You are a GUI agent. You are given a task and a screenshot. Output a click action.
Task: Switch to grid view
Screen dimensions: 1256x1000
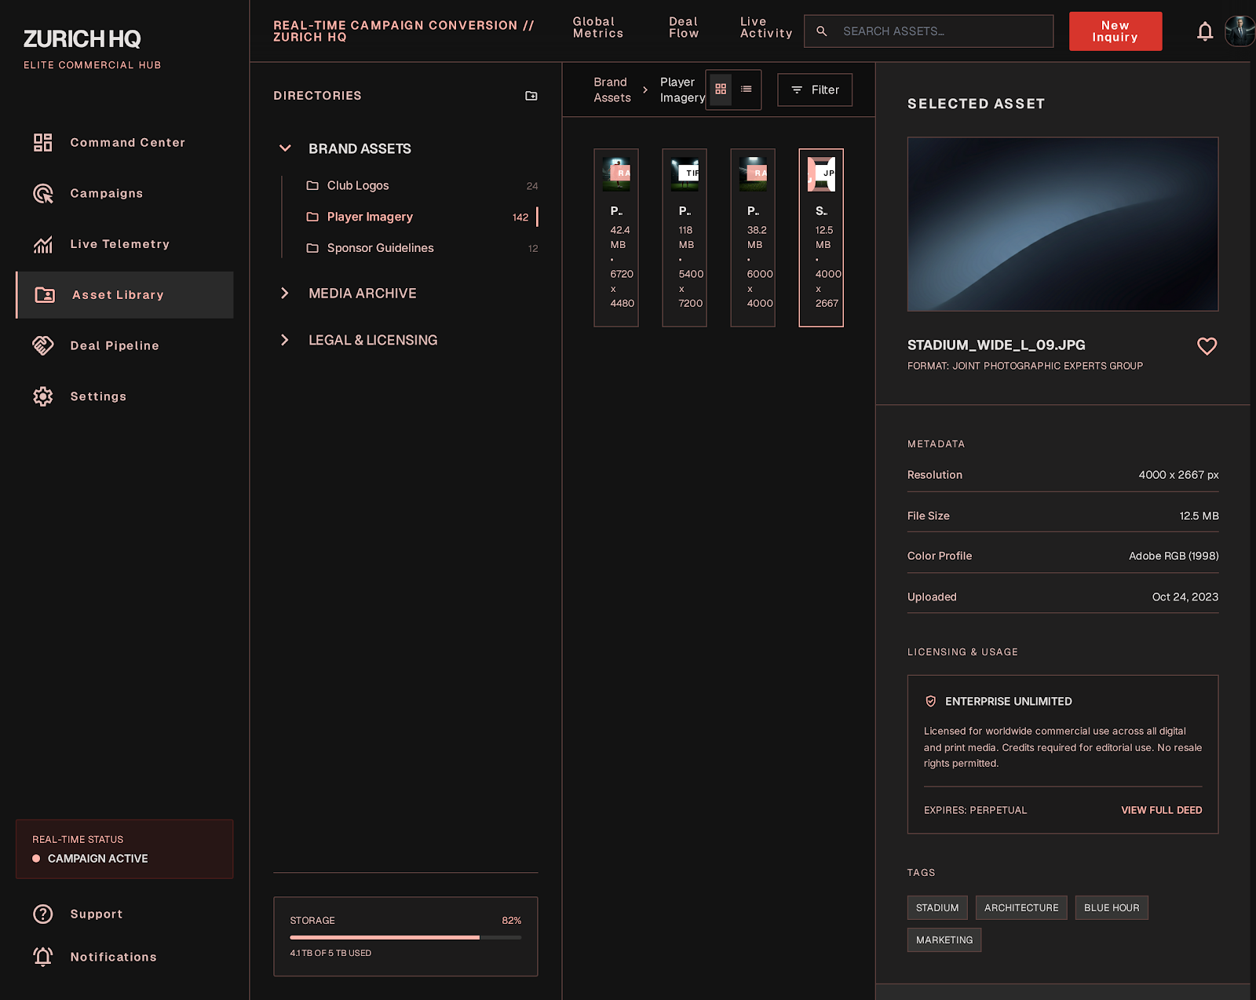point(721,89)
